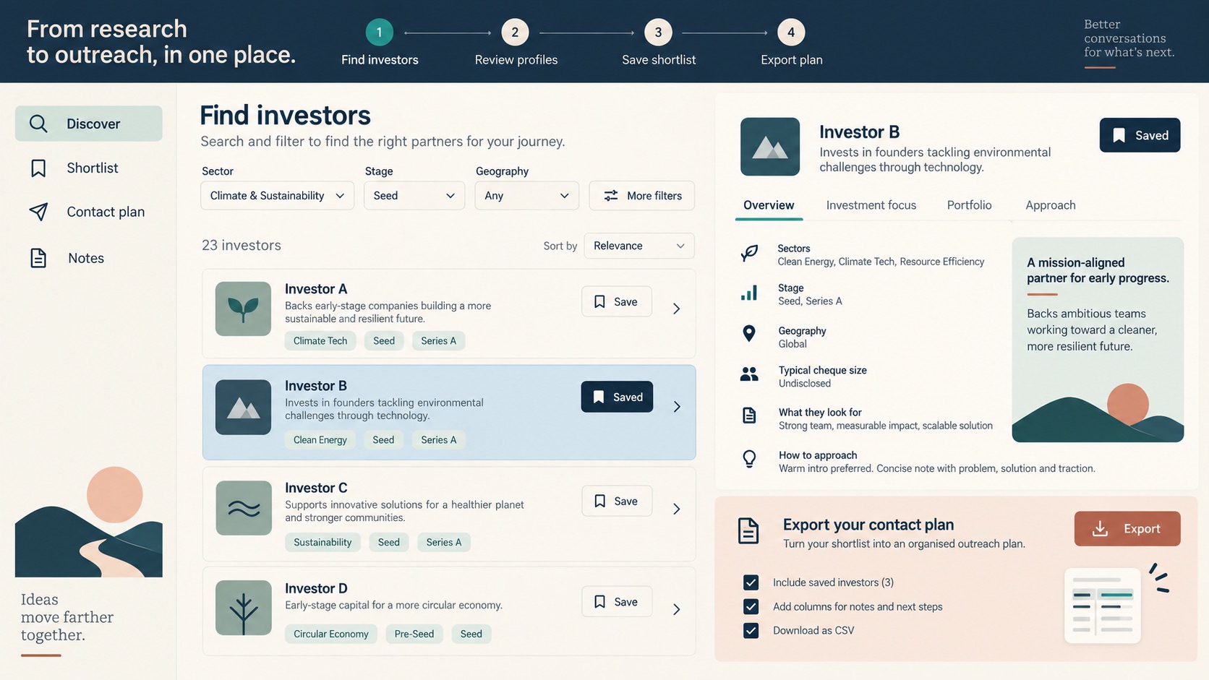Screen dimensions: 1209x680
Task: Uncheck Add columns for notes and next steps
Action: [751, 606]
